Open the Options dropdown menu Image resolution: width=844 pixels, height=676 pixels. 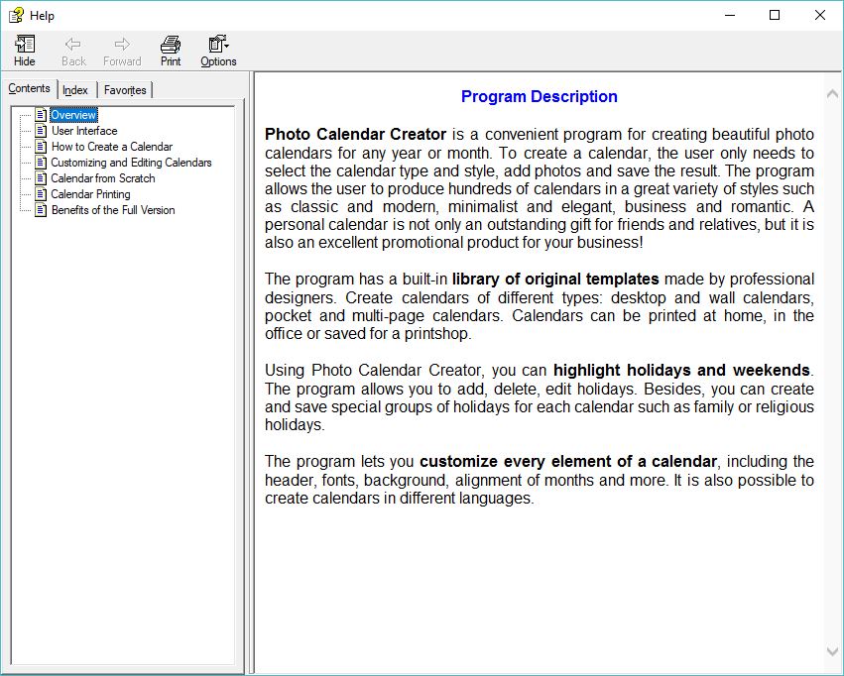218,52
